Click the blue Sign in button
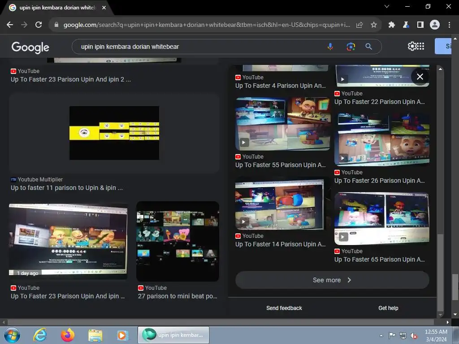459x344 pixels. [443, 46]
